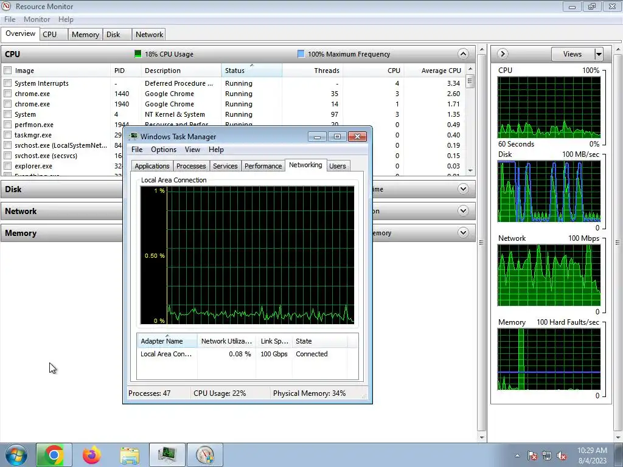Collapse the CPU section chevron

tap(463, 54)
